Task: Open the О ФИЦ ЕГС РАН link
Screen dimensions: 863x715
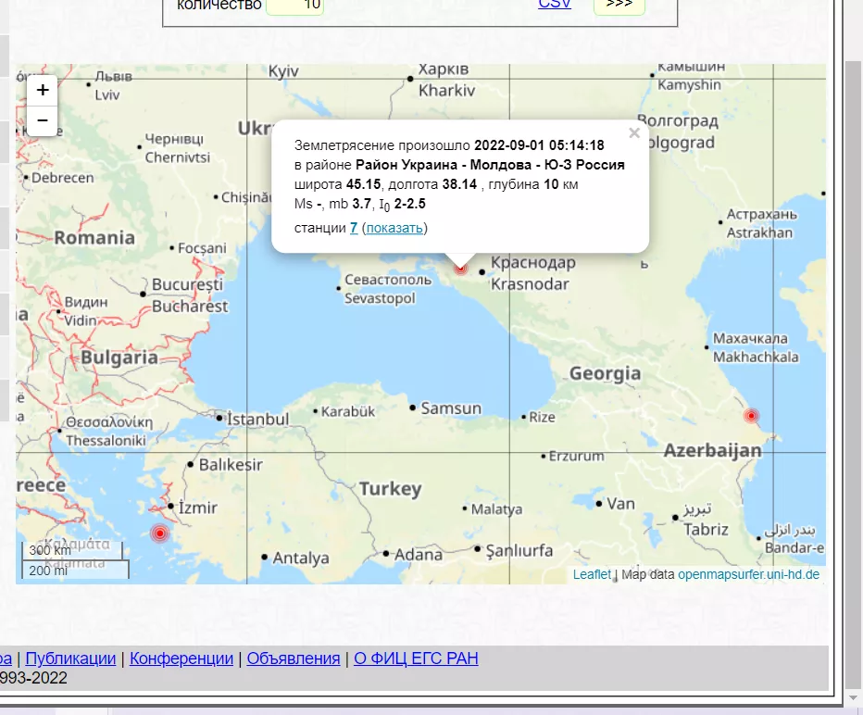Action: [417, 659]
